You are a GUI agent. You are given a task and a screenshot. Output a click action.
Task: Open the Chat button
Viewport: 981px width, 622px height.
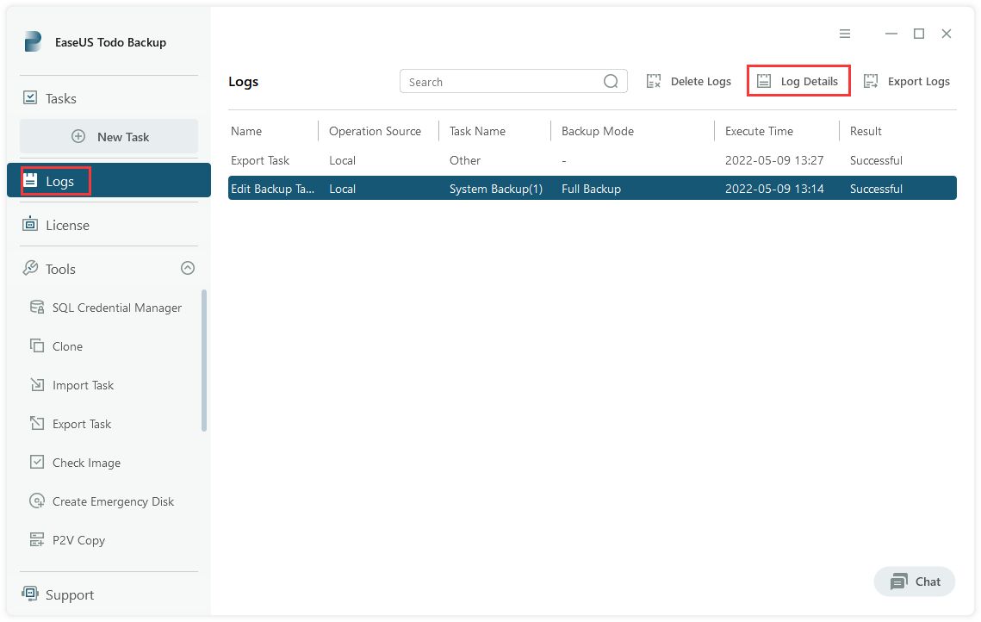[x=915, y=582]
